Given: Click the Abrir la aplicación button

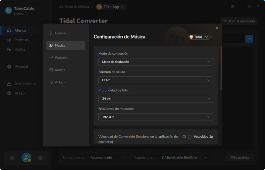Looking at the screenshot, I should [239, 21].
